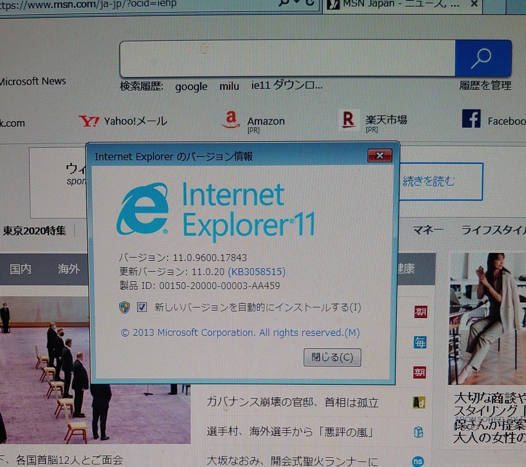This screenshot has width=526, height=467.
Task: Click the 続きを読む button
Action: (x=441, y=181)
